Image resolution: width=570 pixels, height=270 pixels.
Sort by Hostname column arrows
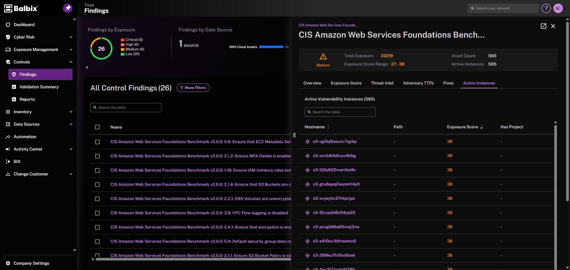click(328, 127)
